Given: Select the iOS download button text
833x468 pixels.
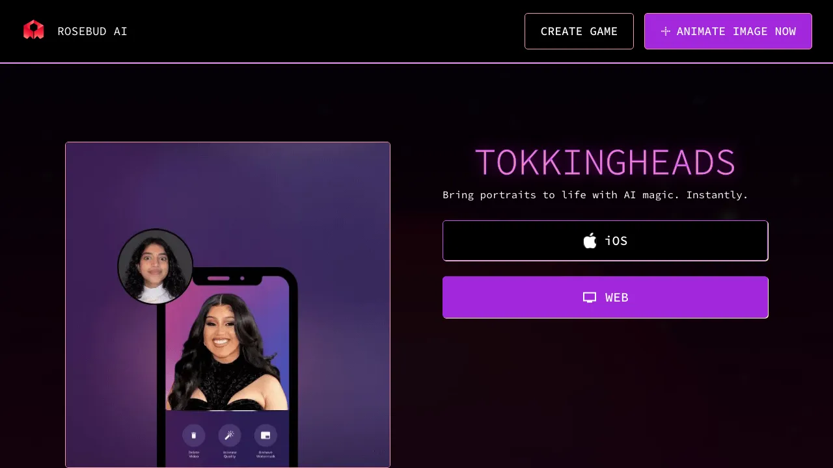Looking at the screenshot, I should click(616, 241).
